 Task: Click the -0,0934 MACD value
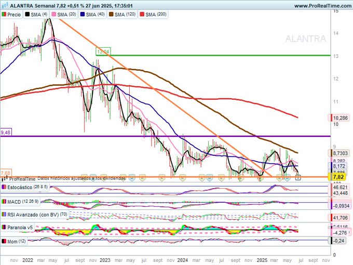pos(341,206)
